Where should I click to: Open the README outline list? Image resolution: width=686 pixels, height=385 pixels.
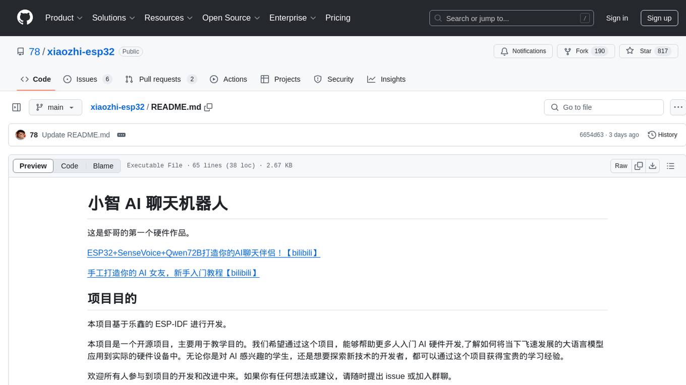(x=670, y=166)
